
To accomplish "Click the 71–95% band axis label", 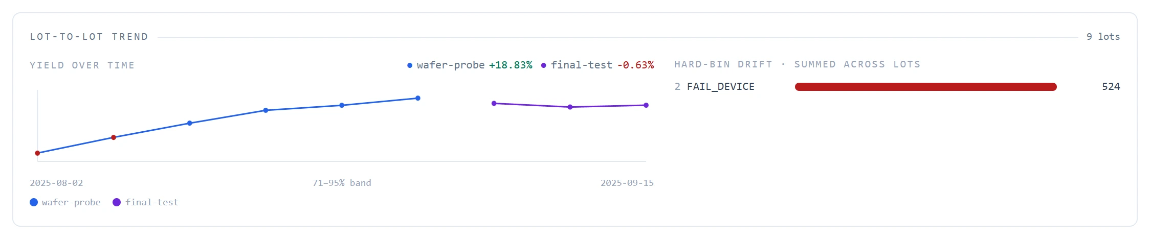I will [x=342, y=183].
